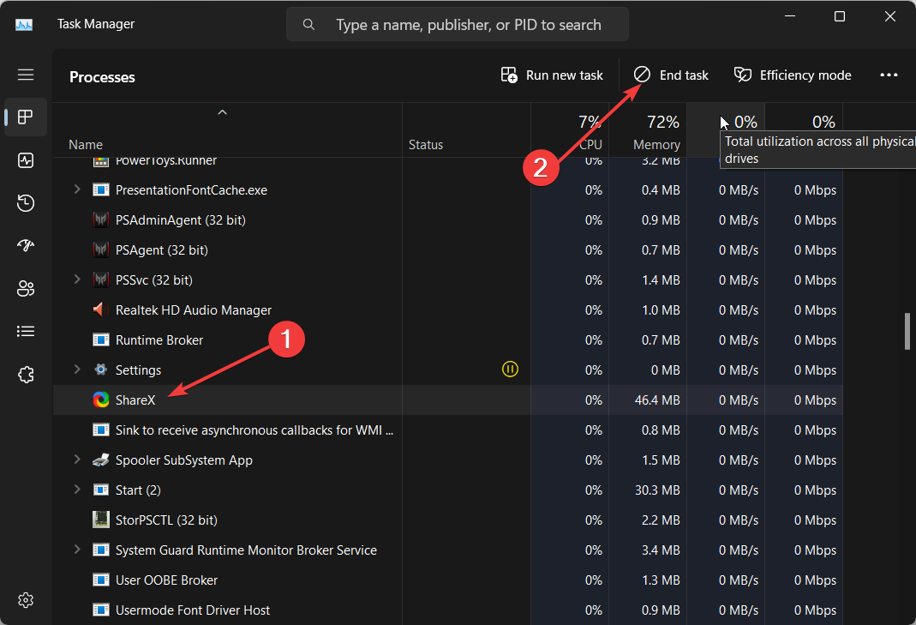Sort by the Disk column showing 0%

pyautogui.click(x=726, y=130)
